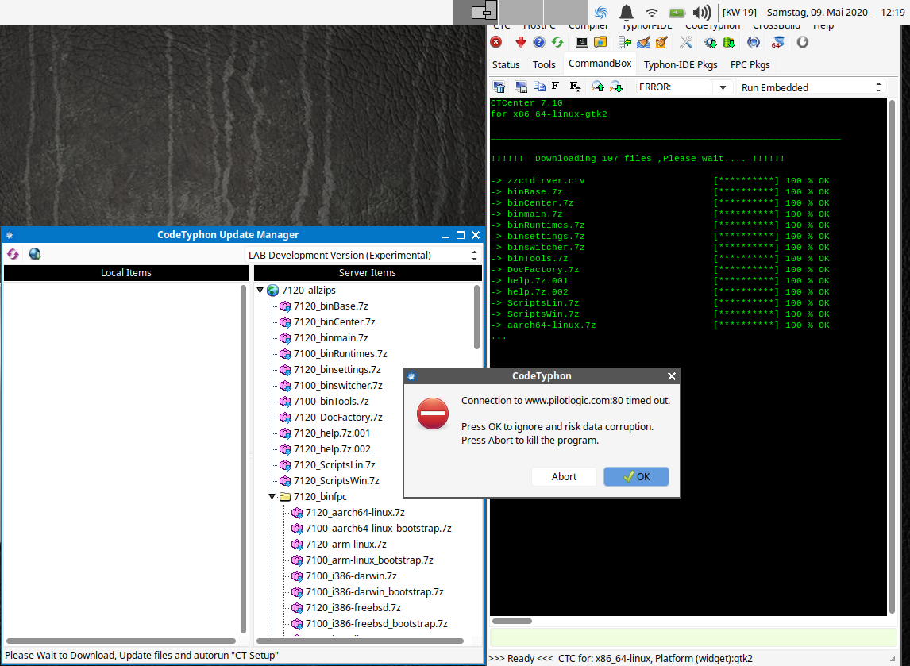
Task: Click the blue swirl tray icon
Action: (601, 12)
